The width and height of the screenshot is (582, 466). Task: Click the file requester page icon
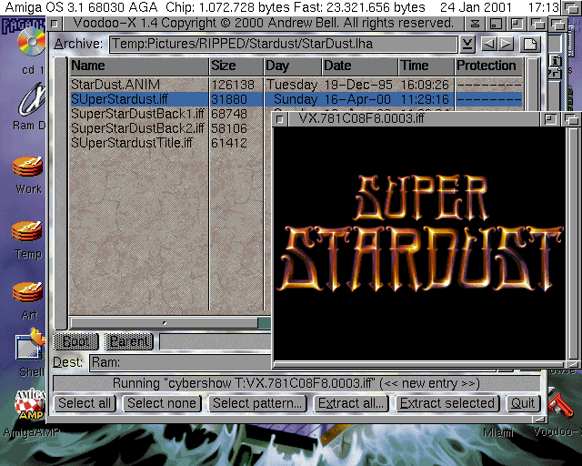530,45
